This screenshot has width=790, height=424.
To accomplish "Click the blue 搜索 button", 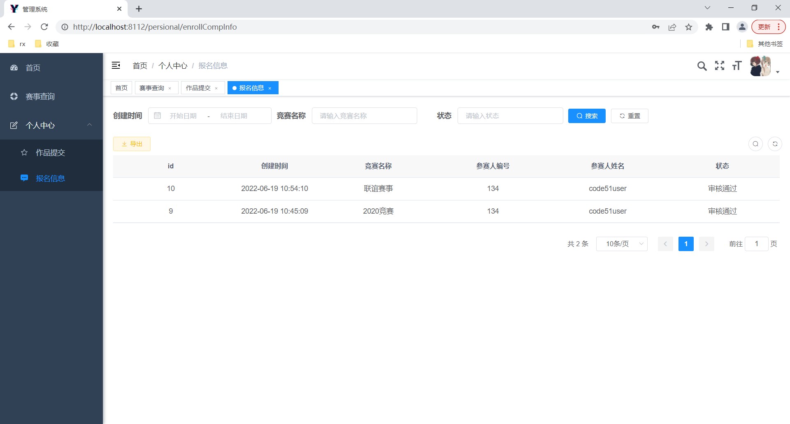I will 587,116.
